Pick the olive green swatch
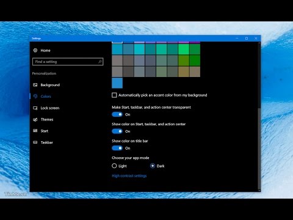This screenshot has width=293, height=220. [x=184, y=61]
